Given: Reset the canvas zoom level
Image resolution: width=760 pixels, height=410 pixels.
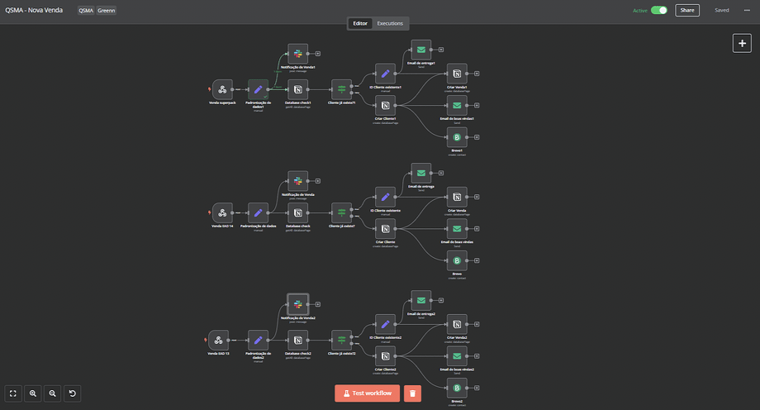Looking at the screenshot, I should pyautogui.click(x=73, y=393).
